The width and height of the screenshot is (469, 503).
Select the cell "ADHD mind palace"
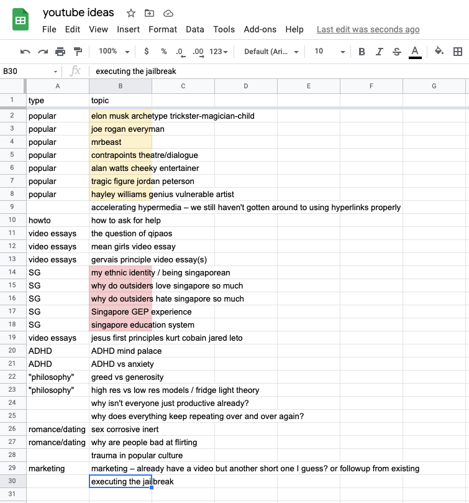pyautogui.click(x=121, y=351)
